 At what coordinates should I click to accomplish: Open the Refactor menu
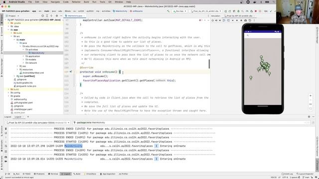pyautogui.click(x=76, y=2)
